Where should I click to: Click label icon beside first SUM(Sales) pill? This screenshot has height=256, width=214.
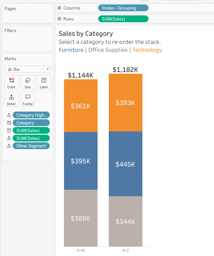(9, 131)
